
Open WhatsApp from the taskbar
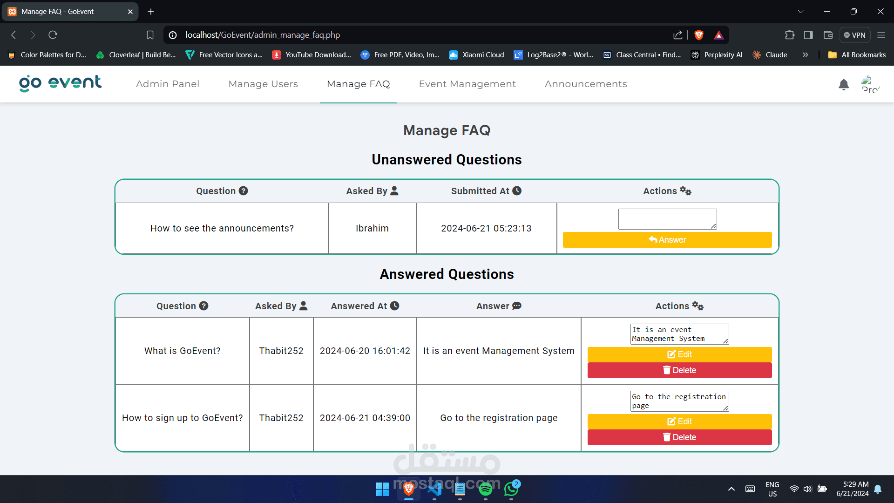511,489
